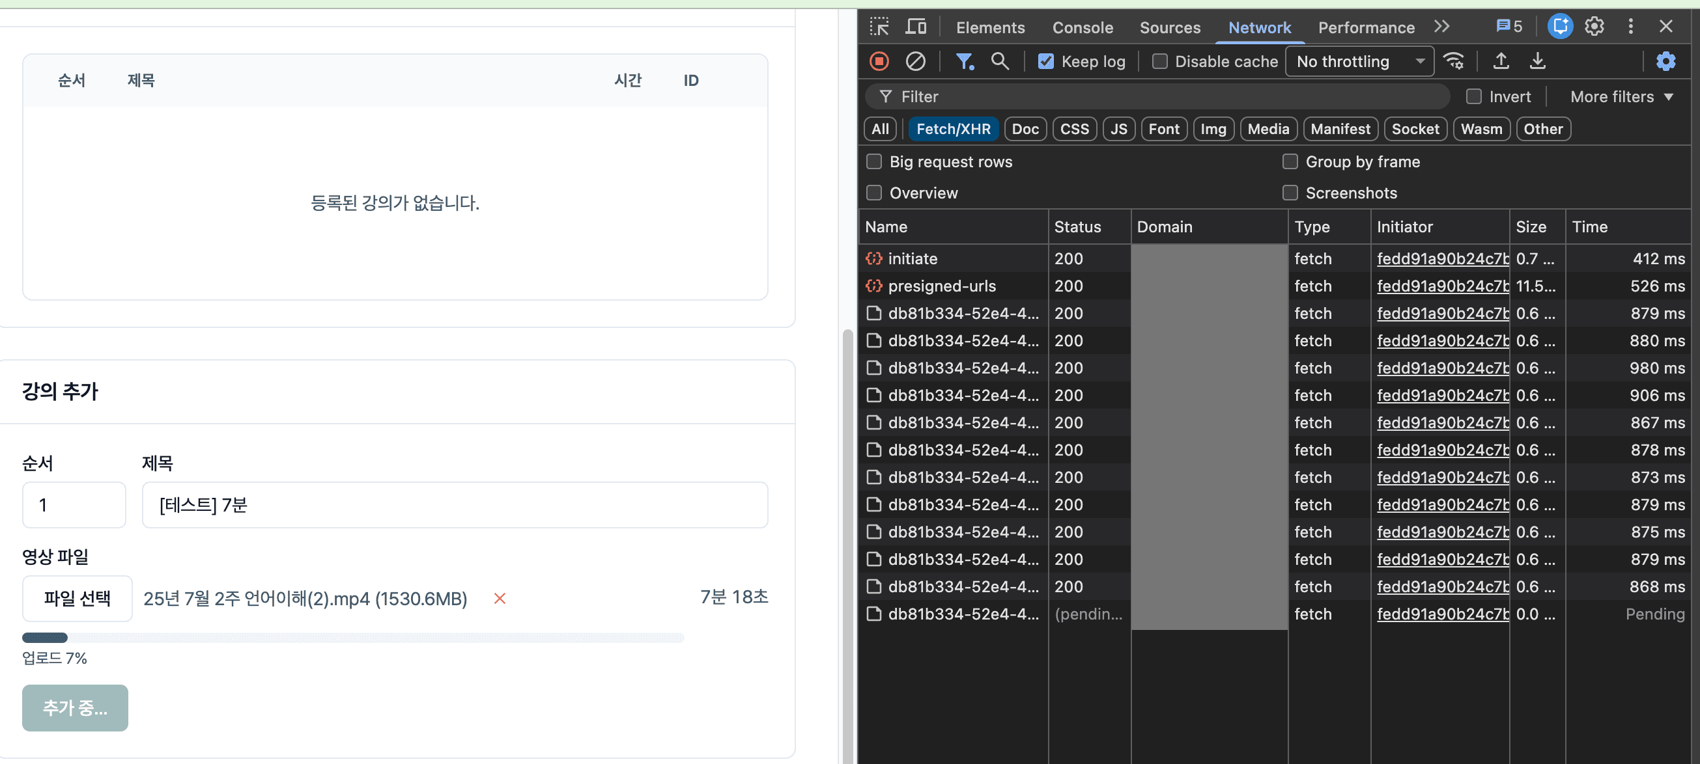Open DevTools three-dot customize menu
Viewport: 1700px width, 764px height.
[1631, 27]
